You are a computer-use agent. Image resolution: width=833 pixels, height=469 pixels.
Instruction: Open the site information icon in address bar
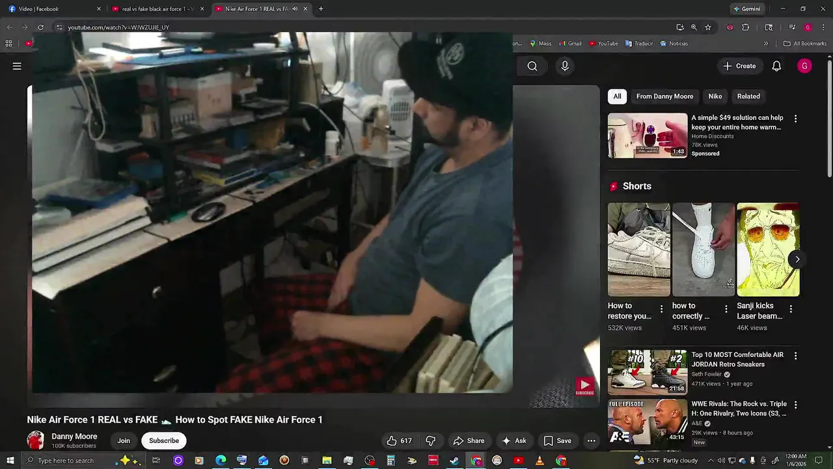(59, 27)
